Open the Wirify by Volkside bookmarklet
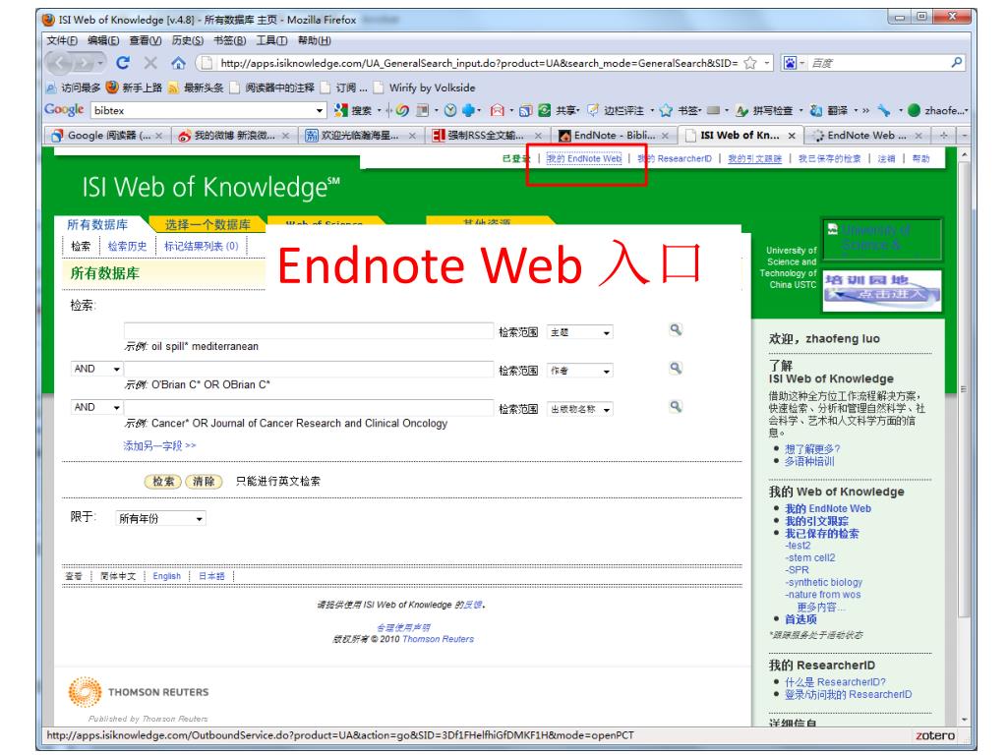Screen dimensions: 1007x755 coord(424,87)
